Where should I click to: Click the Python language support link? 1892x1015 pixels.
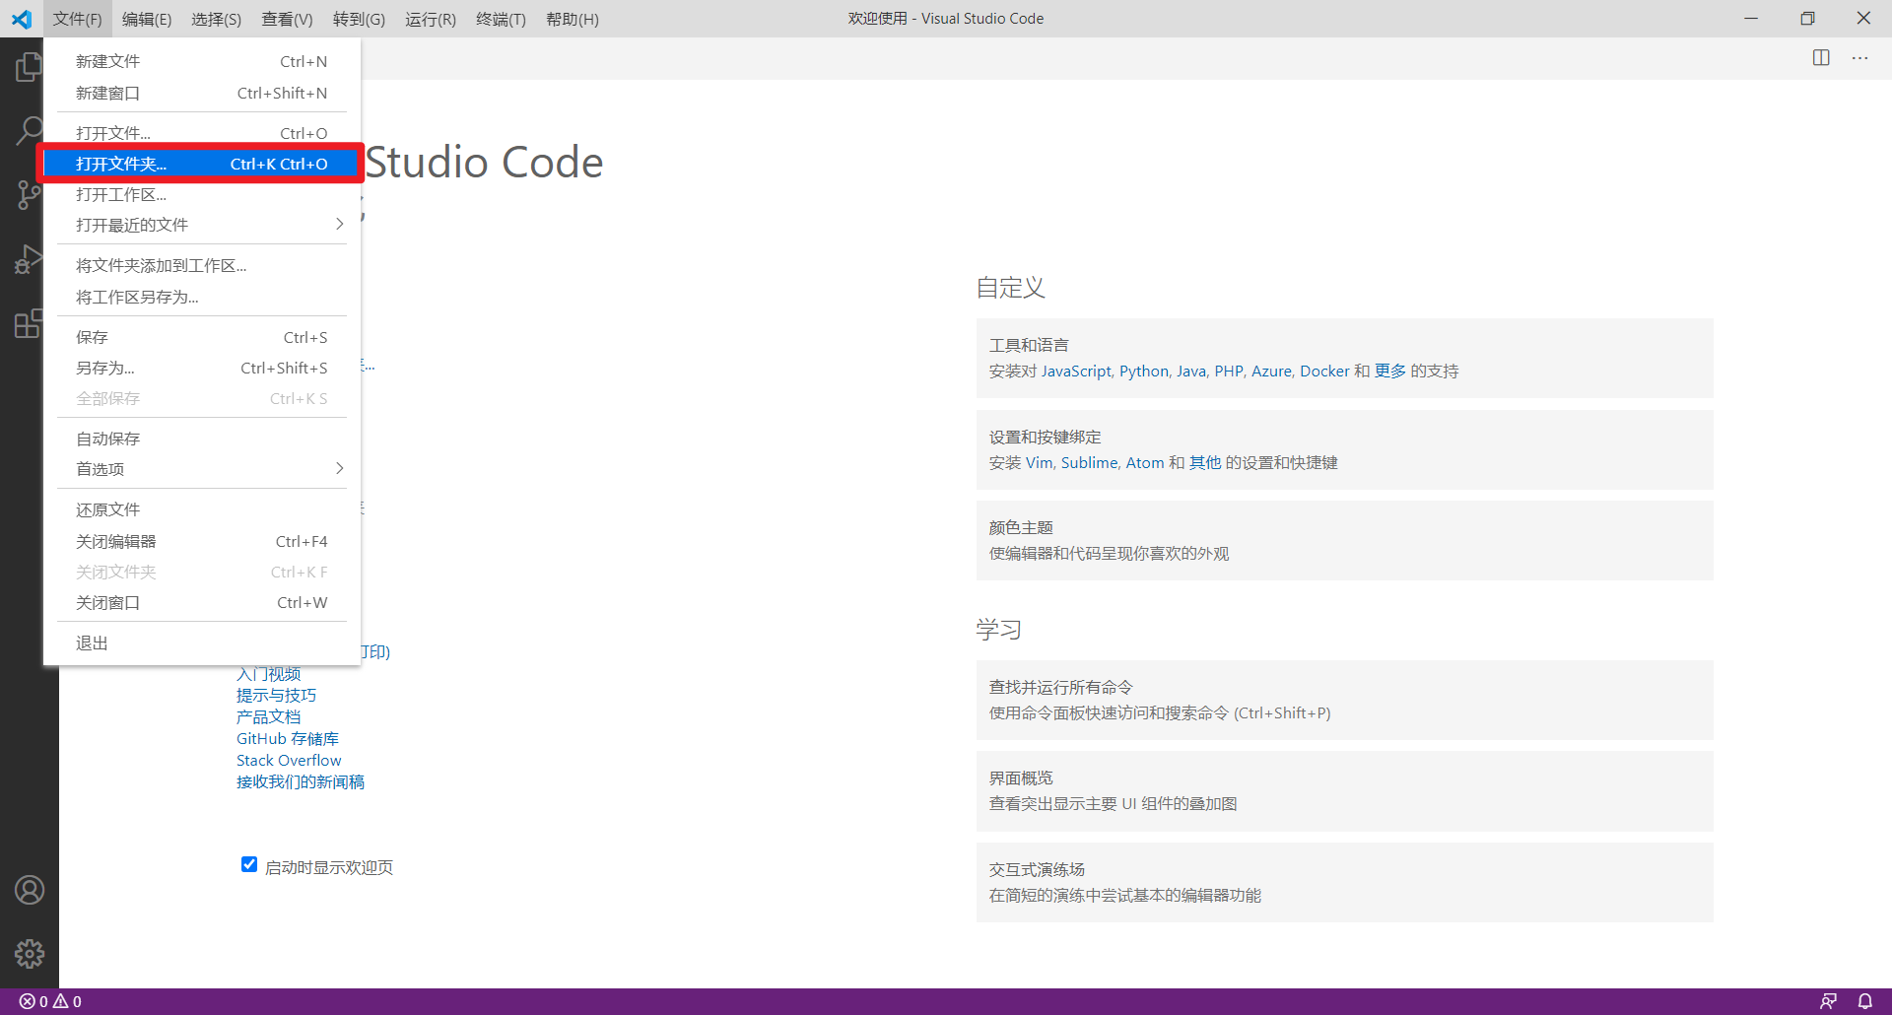1144,372
